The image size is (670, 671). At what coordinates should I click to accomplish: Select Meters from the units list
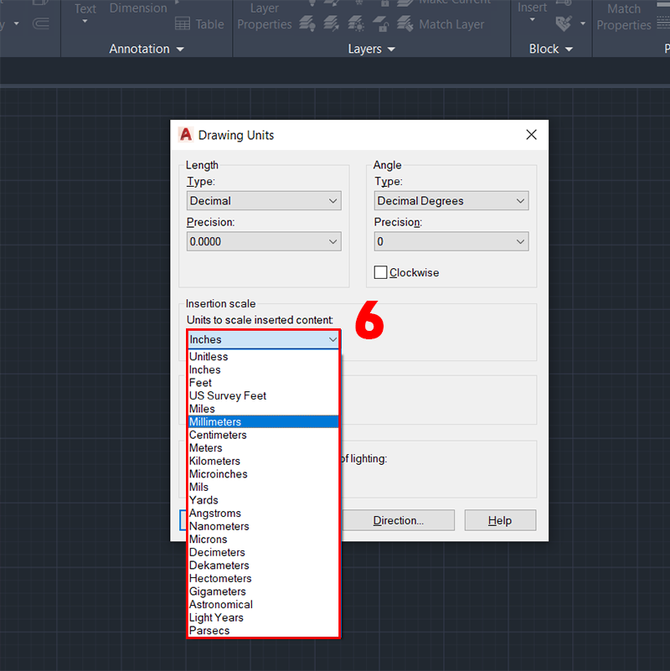coord(206,448)
